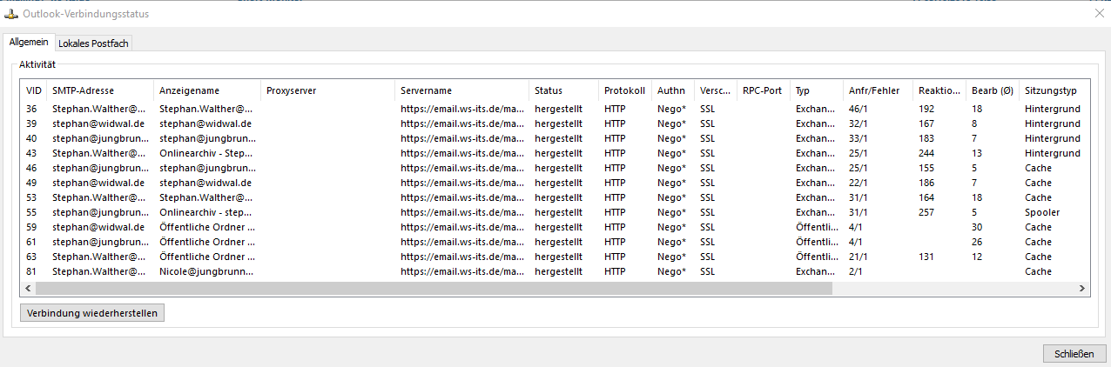Viewport: 1111px width, 367px height.
Task: Click the Servername column header
Action: pyautogui.click(x=463, y=90)
